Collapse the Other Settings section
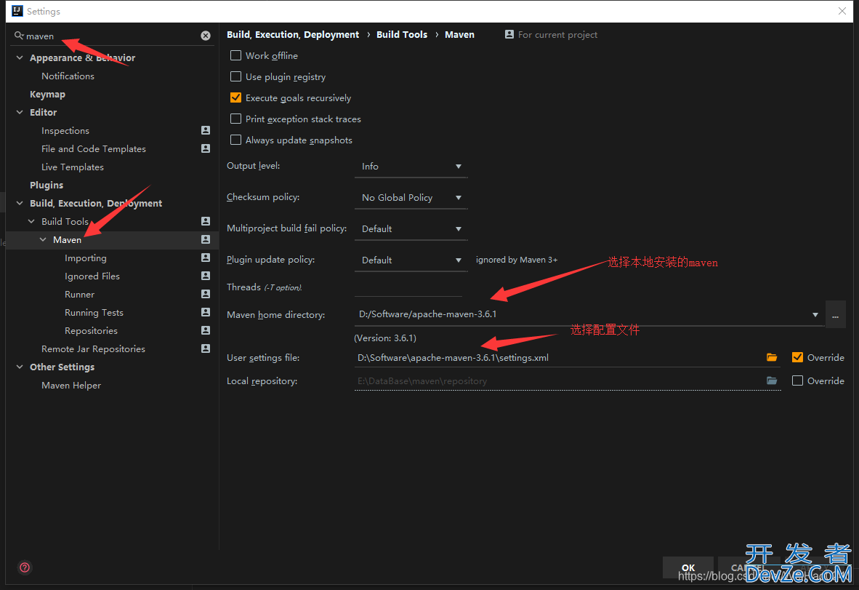 click(x=20, y=367)
